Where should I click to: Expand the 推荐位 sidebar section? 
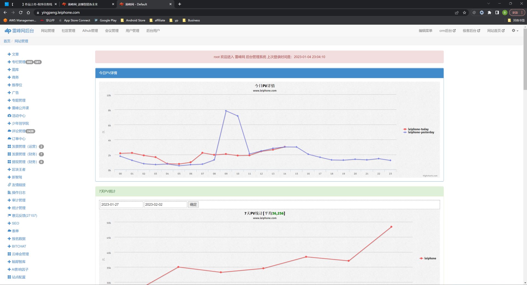point(15,85)
